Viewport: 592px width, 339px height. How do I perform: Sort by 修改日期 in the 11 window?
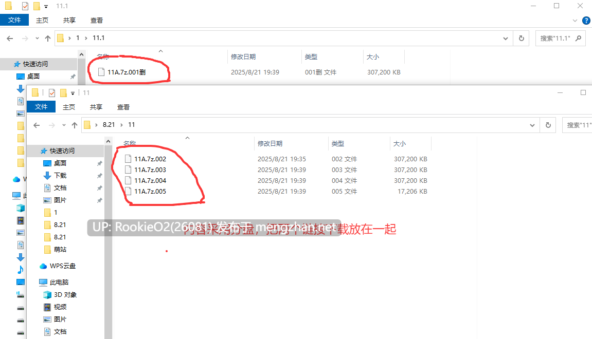click(270, 144)
